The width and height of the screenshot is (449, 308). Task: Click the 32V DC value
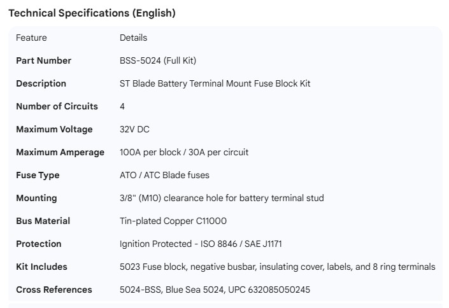tap(134, 129)
